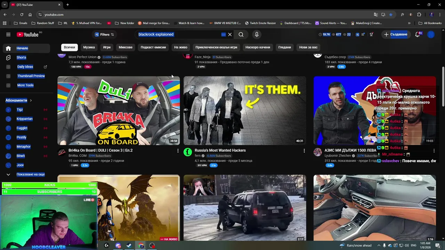This screenshot has width=445, height=250.
Task: Select the Наскоро качени chip
Action: click(x=258, y=47)
